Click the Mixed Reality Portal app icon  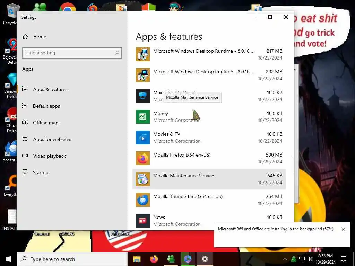point(142,96)
